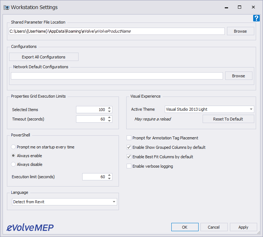Click the 'May require a reload' note
This screenshot has width=263, height=237.
153,119
